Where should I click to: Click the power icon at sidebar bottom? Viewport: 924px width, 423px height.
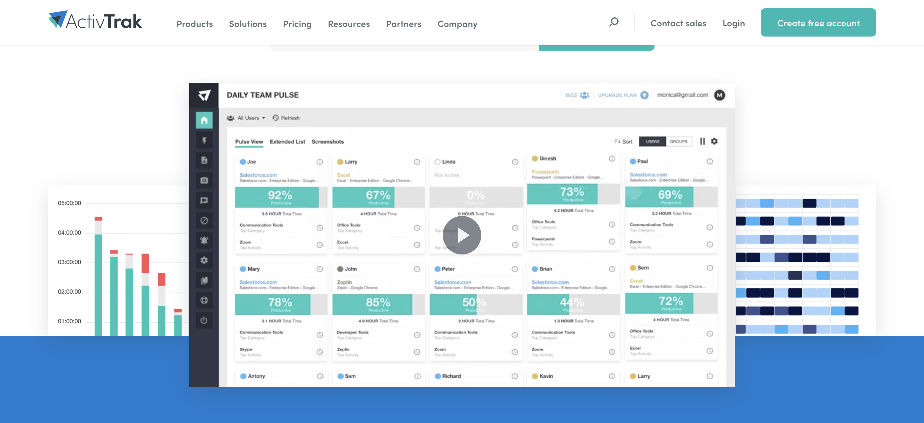(x=204, y=320)
